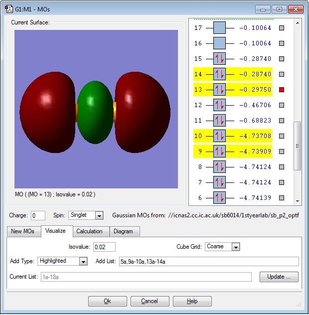Click energy value -4.73708 of MO 10

255,136
